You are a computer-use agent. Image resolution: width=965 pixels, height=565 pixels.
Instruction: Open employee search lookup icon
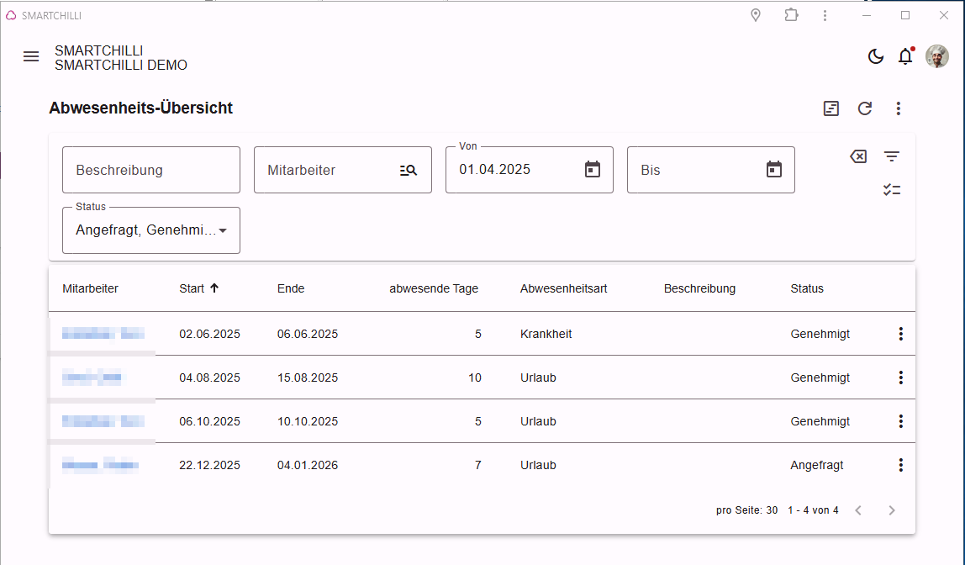pos(408,171)
